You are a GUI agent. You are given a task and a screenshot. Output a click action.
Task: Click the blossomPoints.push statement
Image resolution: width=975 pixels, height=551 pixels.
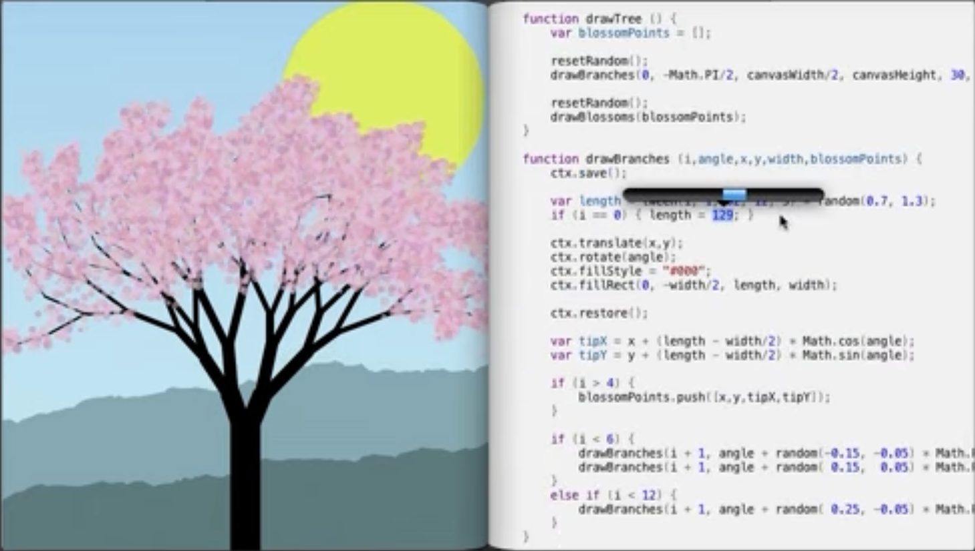pyautogui.click(x=704, y=397)
